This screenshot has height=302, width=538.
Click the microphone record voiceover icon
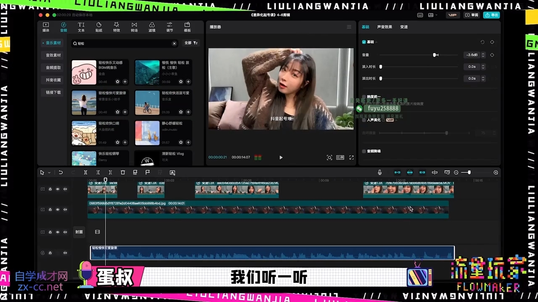[x=380, y=172]
